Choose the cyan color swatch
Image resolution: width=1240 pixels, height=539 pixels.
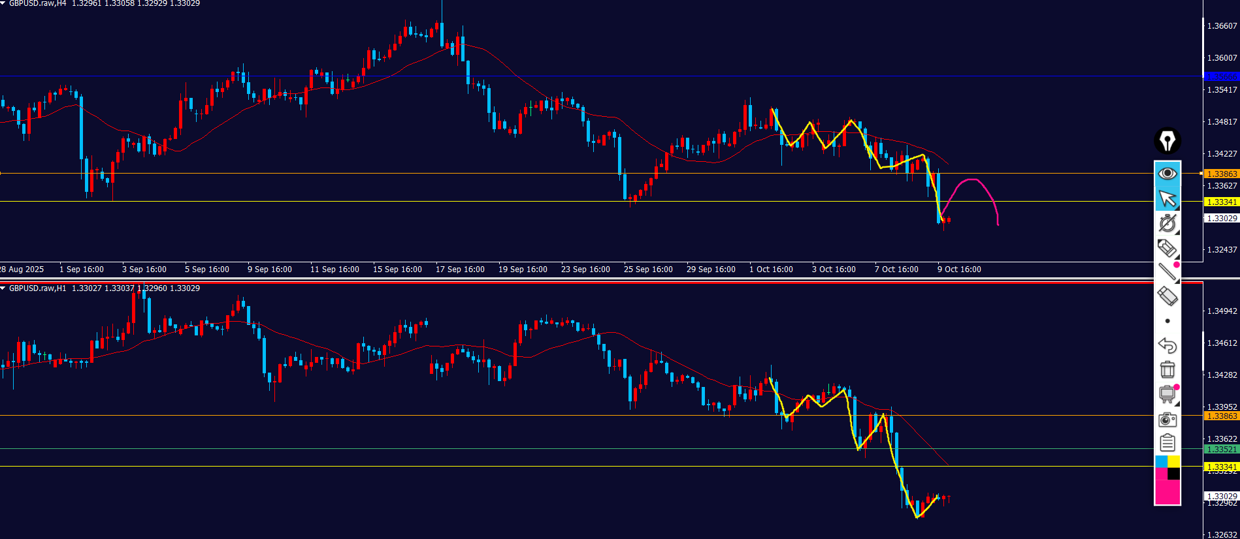pyautogui.click(x=1161, y=461)
